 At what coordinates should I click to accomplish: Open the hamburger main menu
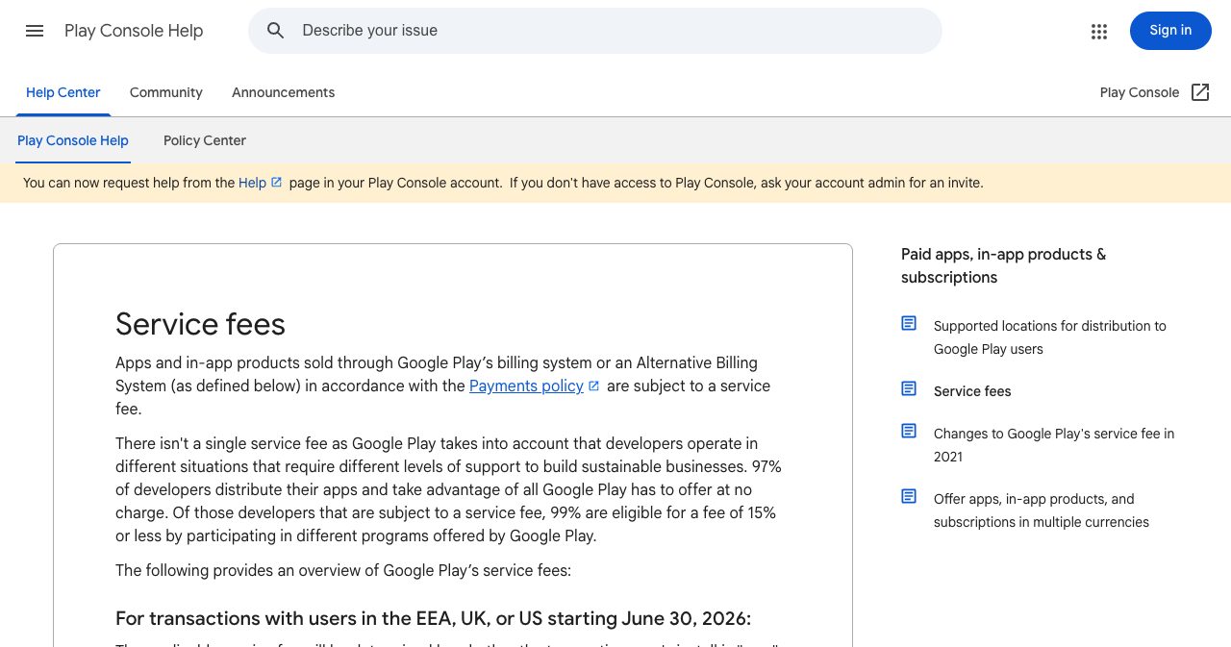click(x=35, y=31)
